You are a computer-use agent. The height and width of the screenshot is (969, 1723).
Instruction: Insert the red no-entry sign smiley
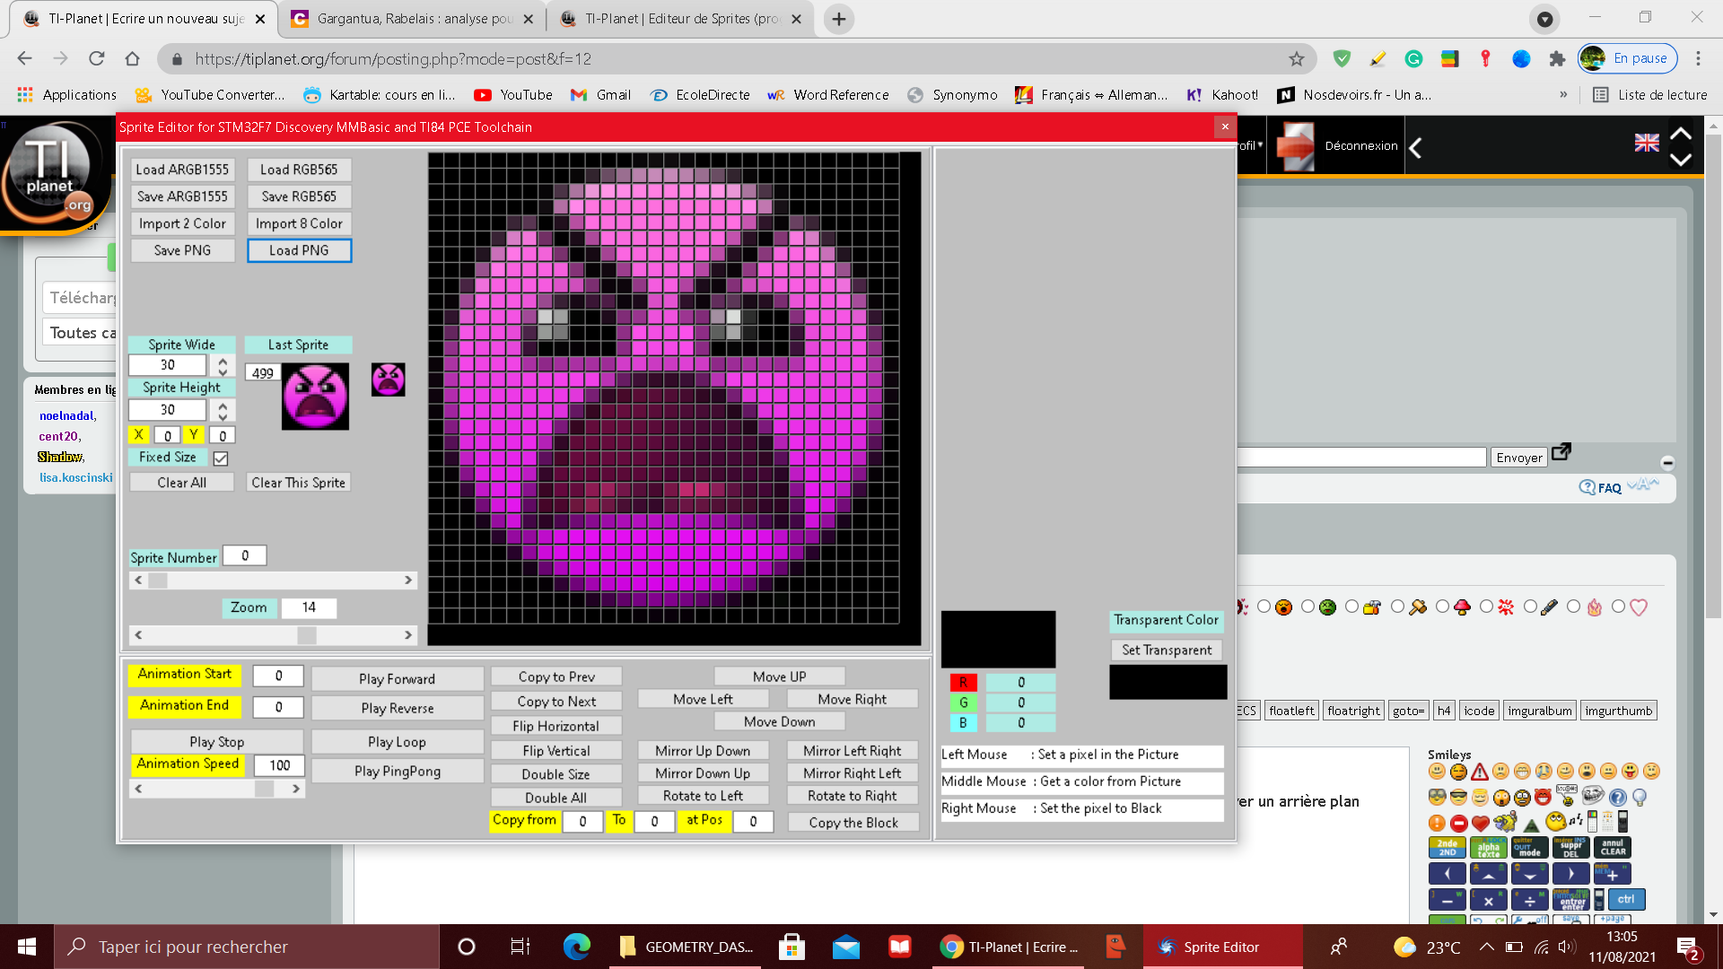(1459, 823)
